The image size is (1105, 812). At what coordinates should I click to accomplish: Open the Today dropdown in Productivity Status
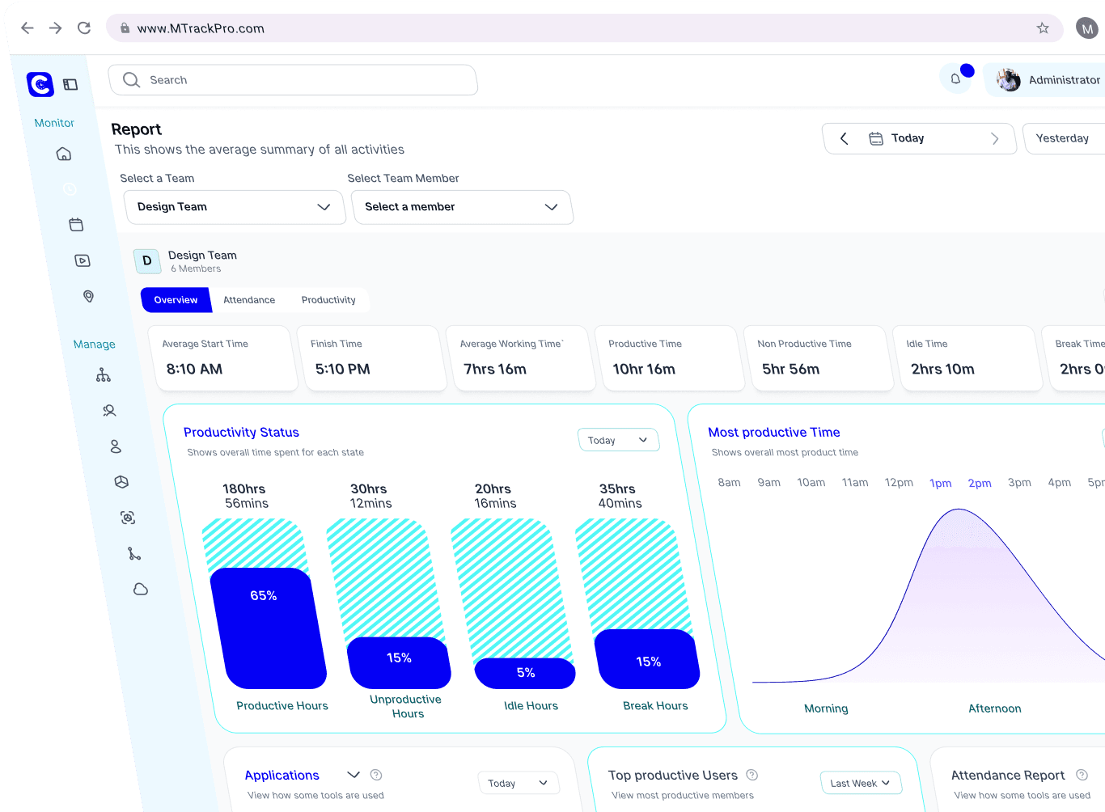click(618, 440)
